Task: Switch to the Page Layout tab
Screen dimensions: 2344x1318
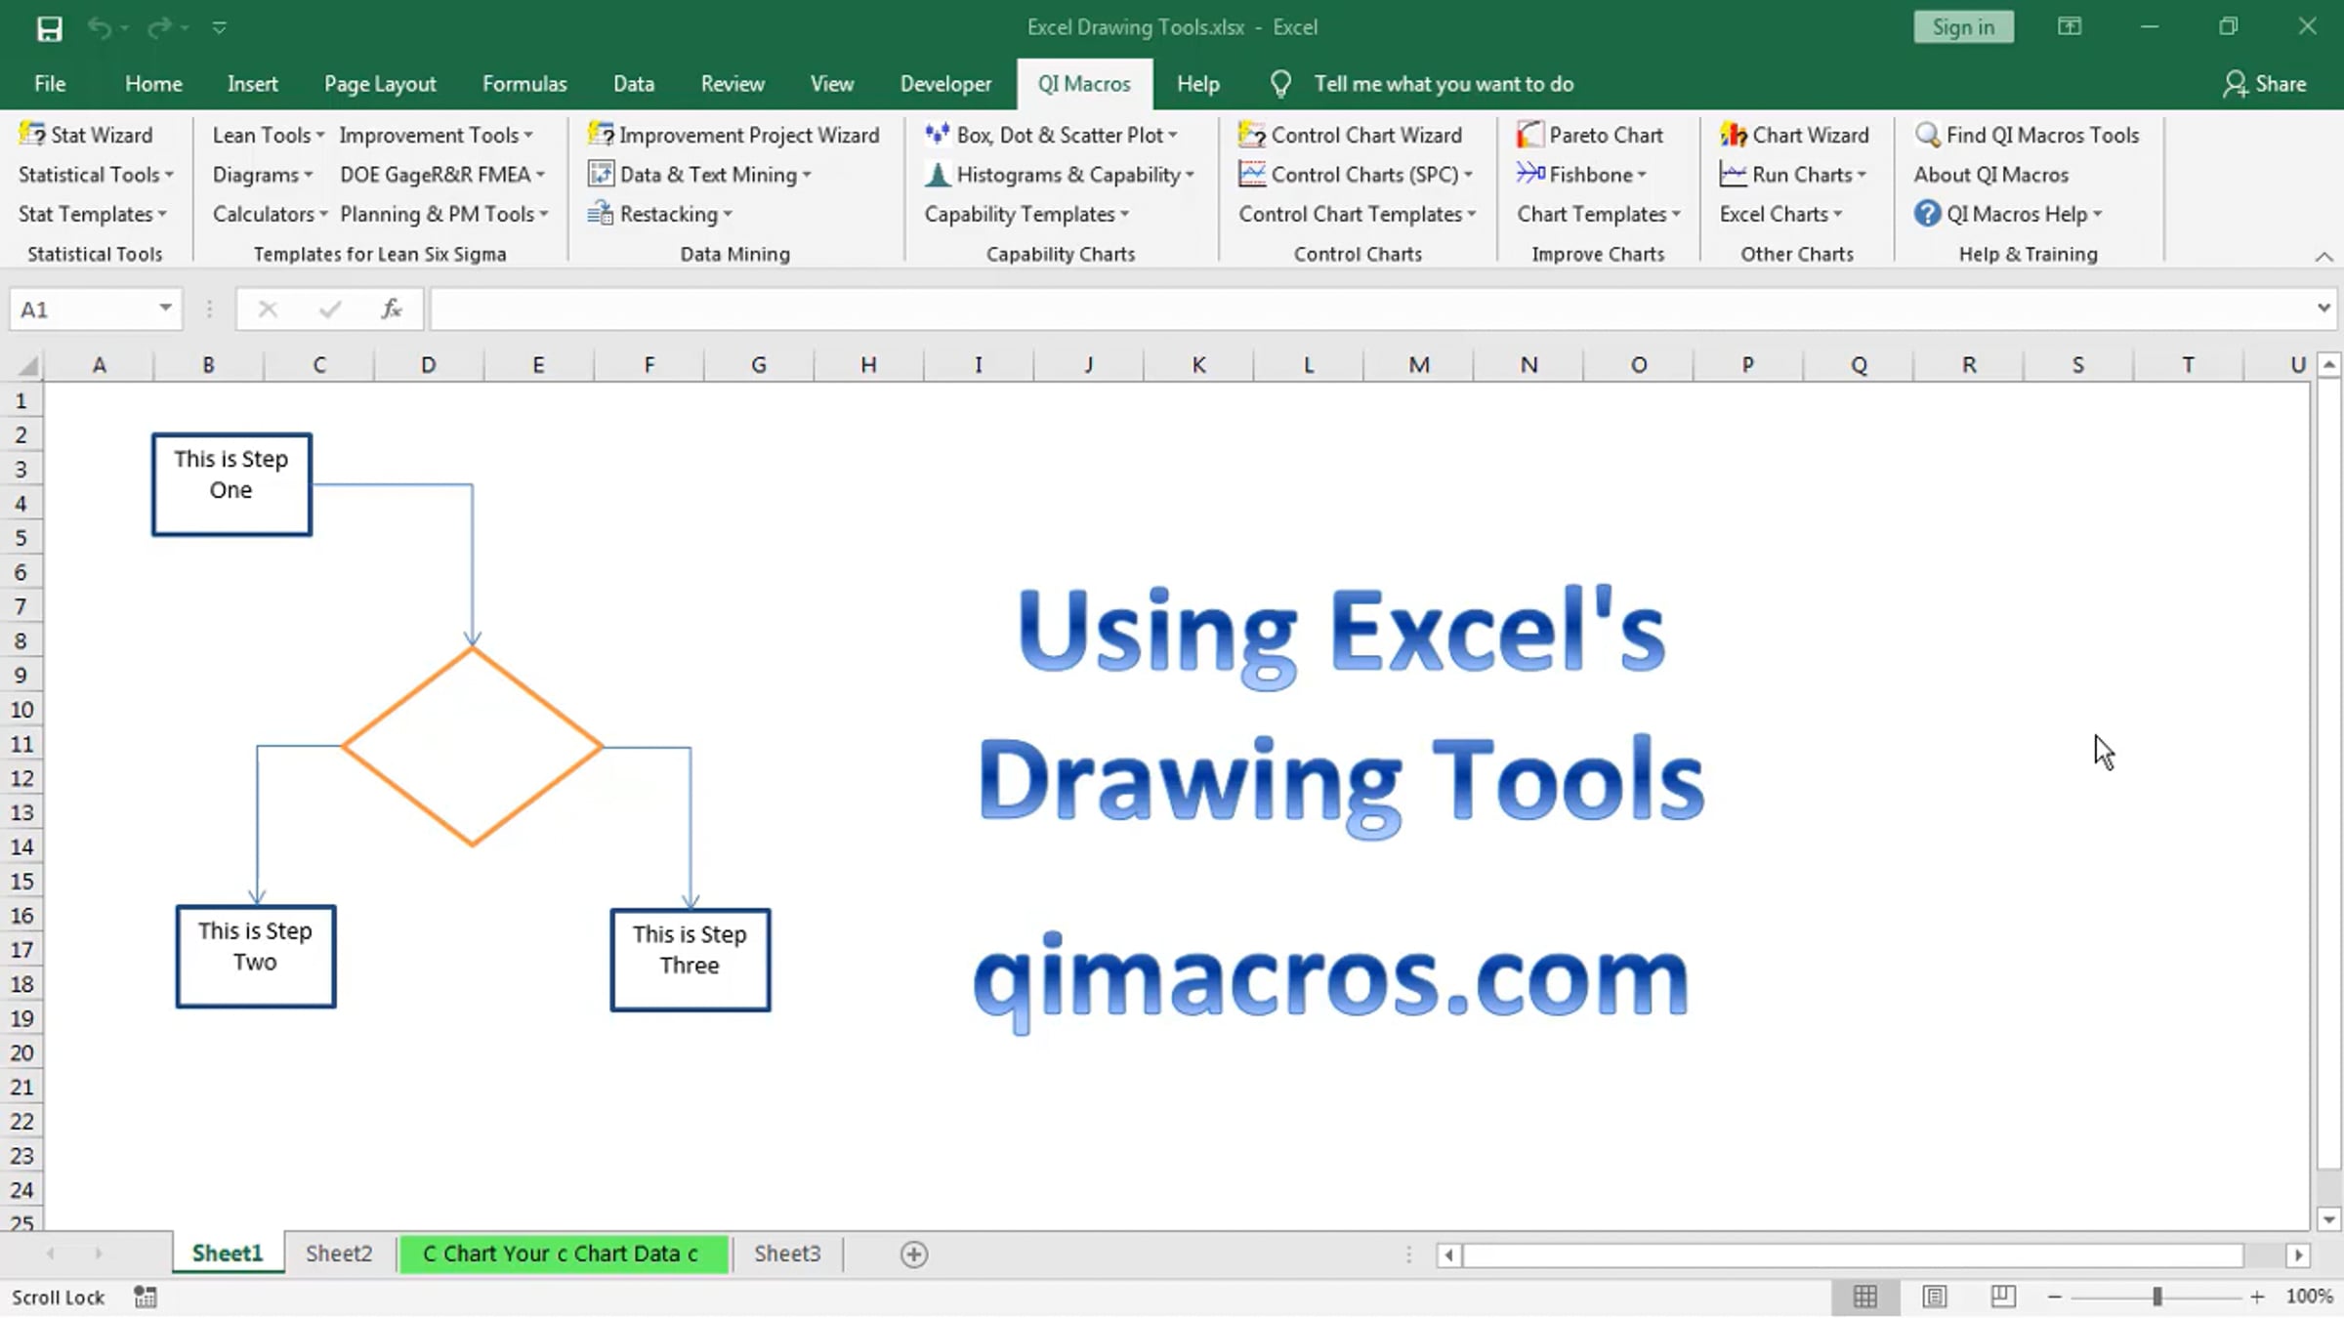Action: 380,84
